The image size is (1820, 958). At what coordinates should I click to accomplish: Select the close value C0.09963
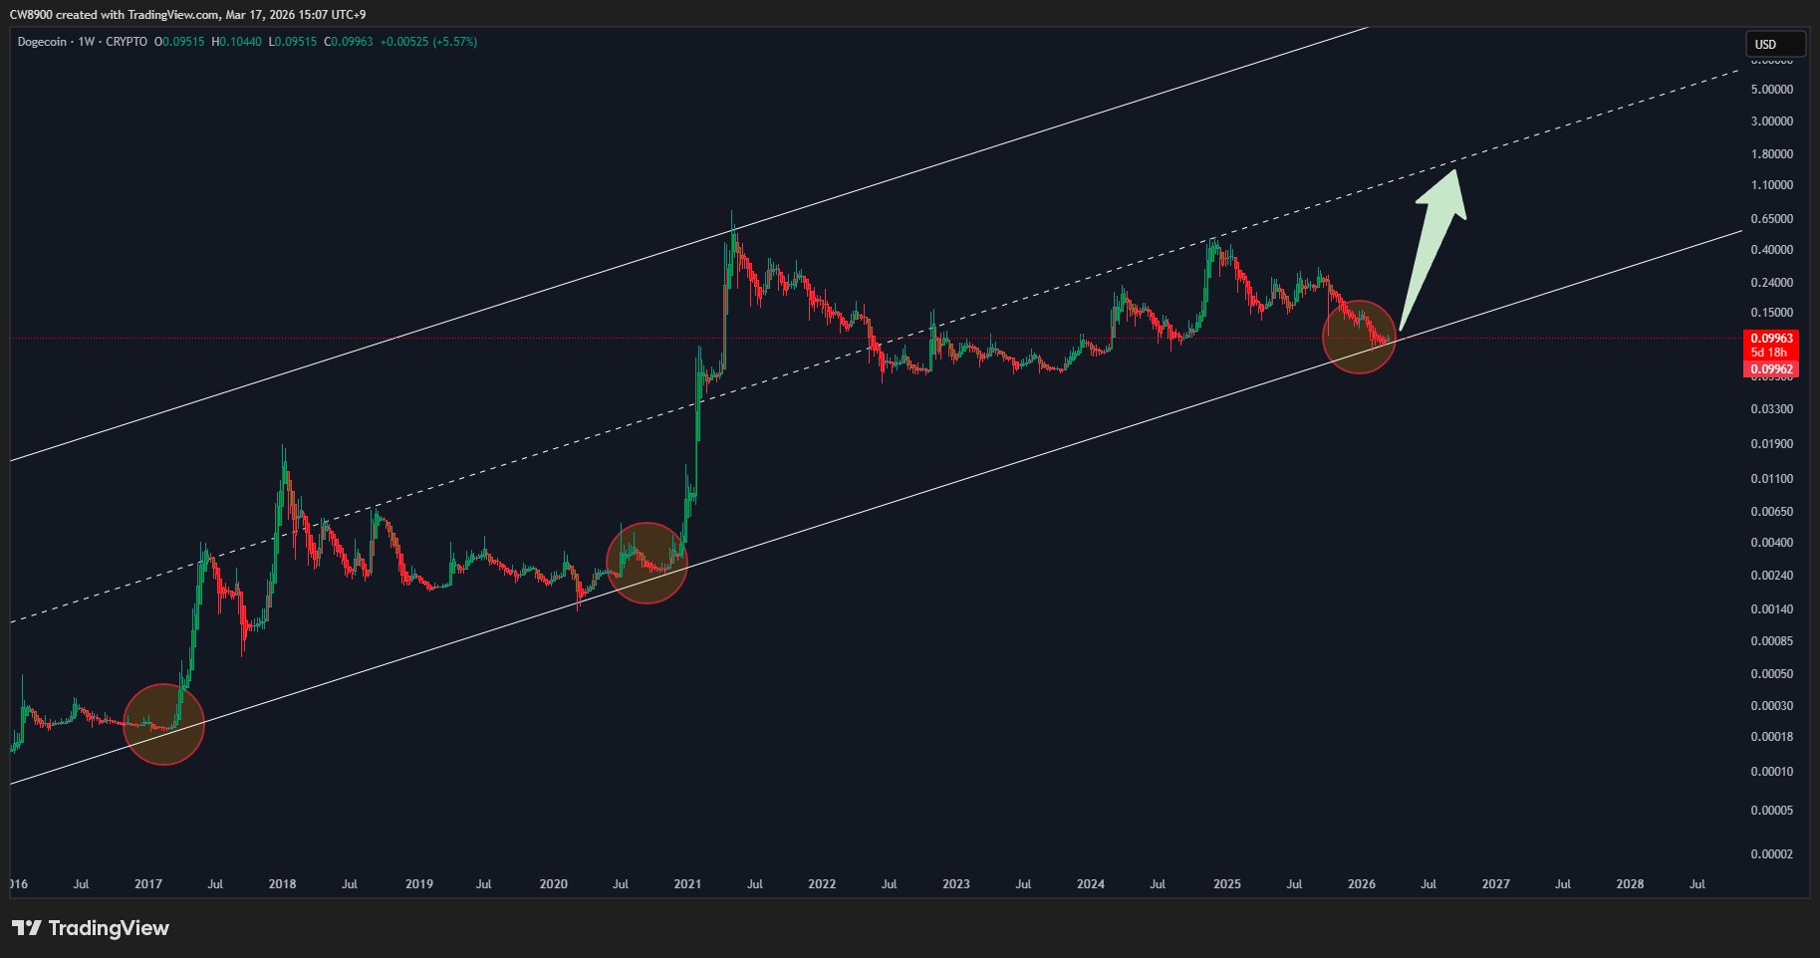pyautogui.click(x=349, y=42)
